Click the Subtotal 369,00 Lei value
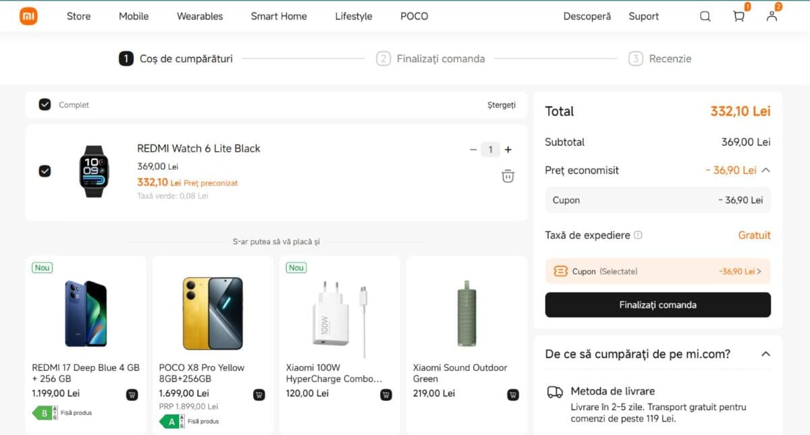810x435 pixels. (746, 142)
